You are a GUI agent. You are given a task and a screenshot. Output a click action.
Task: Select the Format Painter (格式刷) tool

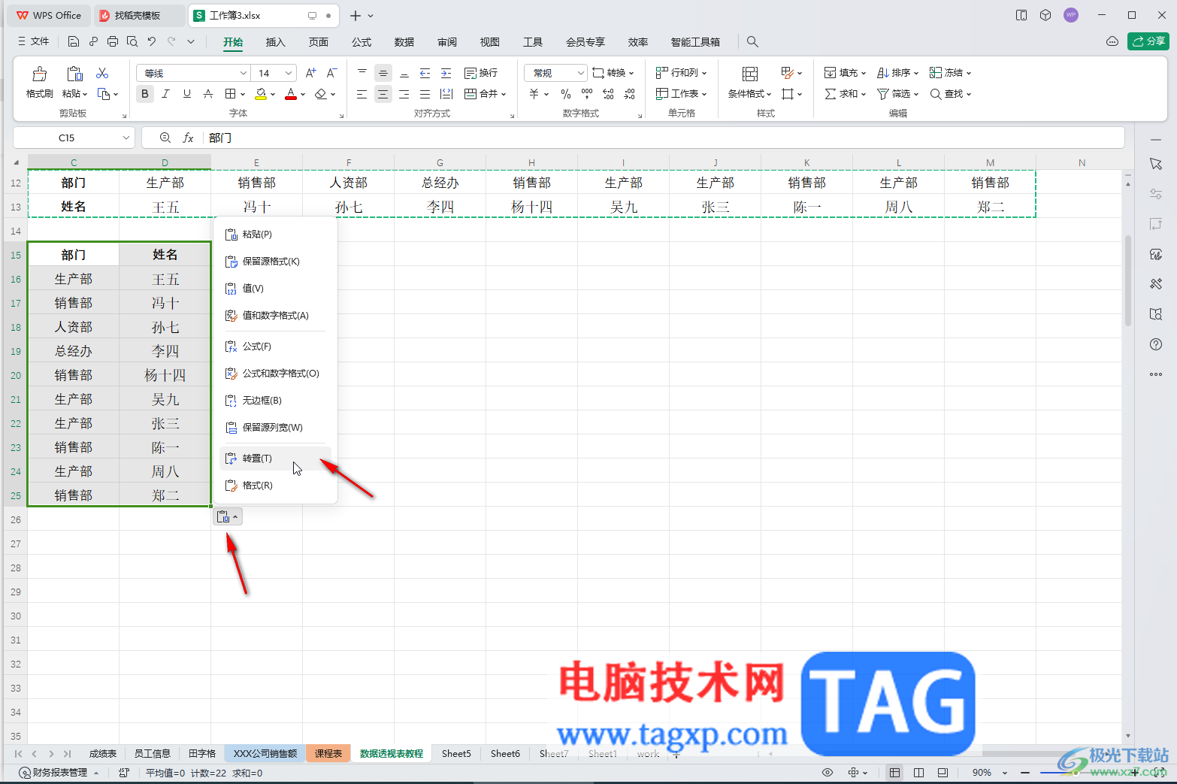(39, 82)
